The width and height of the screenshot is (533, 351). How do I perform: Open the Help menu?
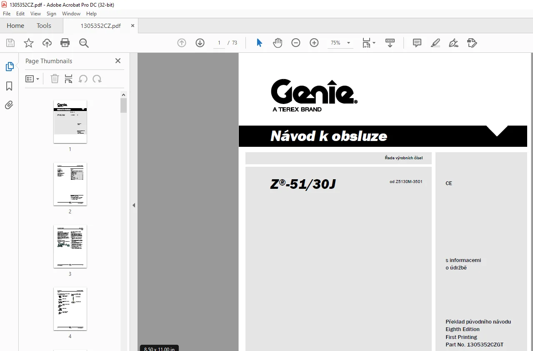click(91, 14)
